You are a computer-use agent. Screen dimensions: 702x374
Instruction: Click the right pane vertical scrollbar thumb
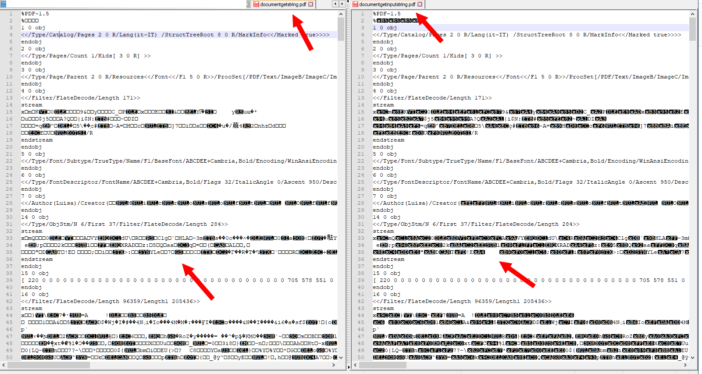pyautogui.click(x=692, y=29)
